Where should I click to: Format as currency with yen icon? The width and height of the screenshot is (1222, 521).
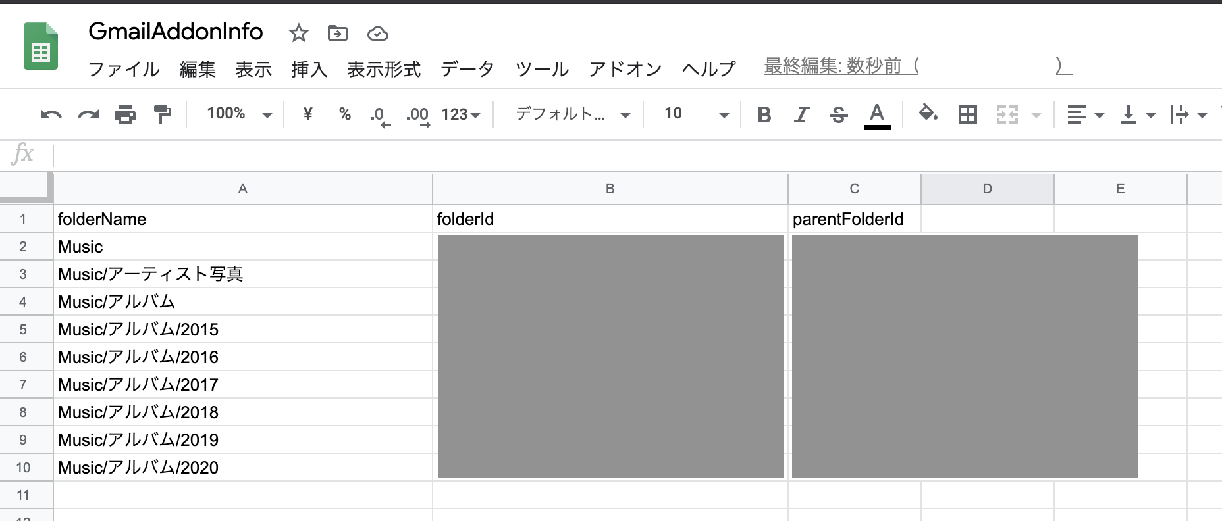(307, 114)
